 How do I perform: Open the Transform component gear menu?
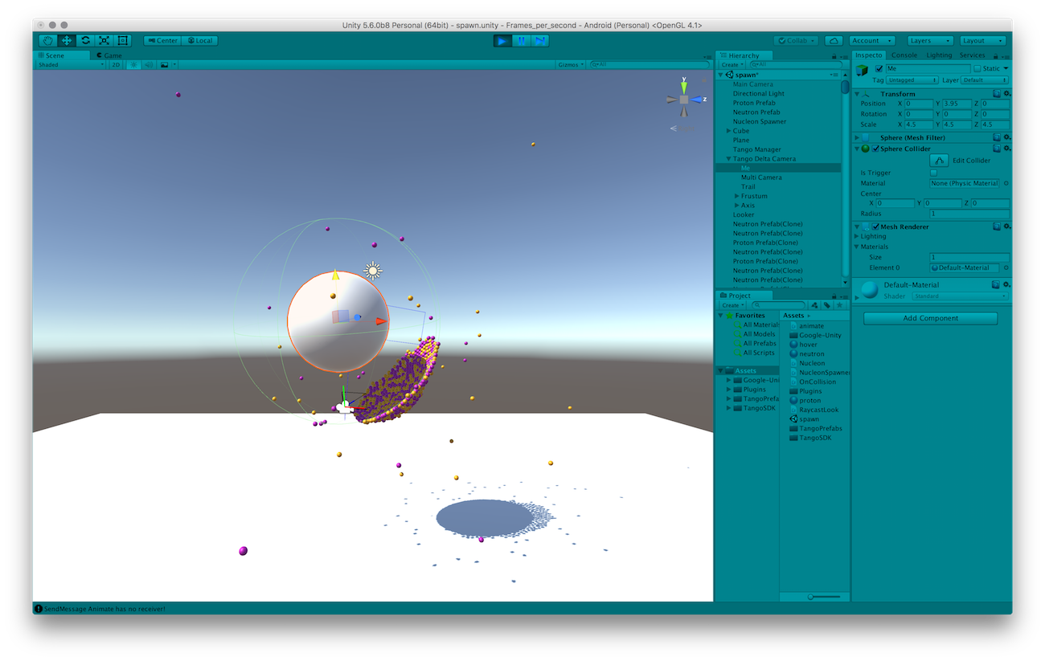(1006, 94)
